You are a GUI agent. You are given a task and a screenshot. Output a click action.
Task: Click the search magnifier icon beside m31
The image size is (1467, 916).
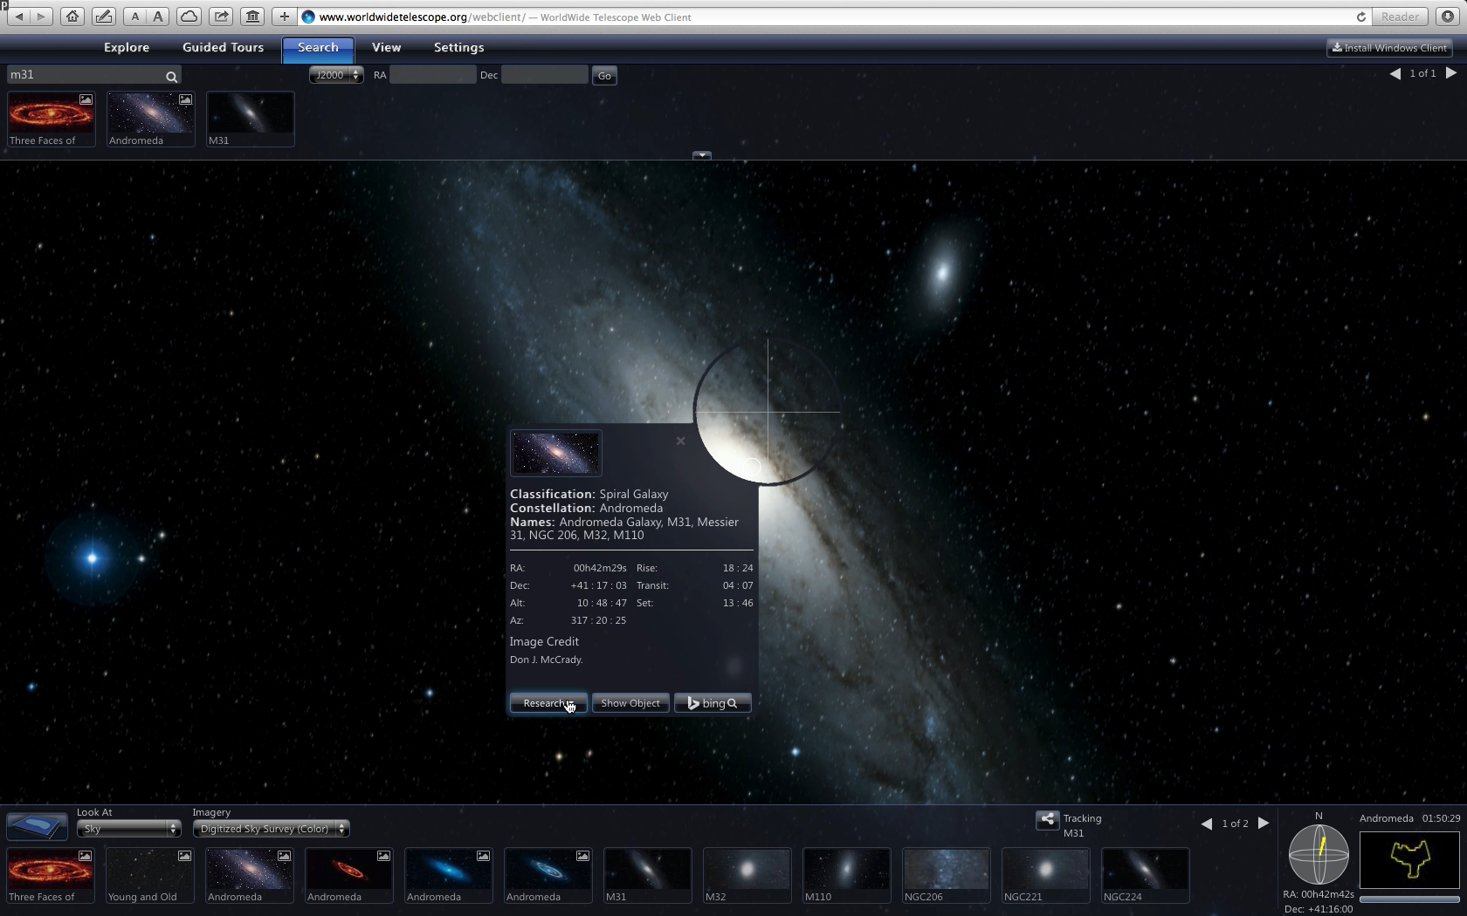(x=171, y=77)
